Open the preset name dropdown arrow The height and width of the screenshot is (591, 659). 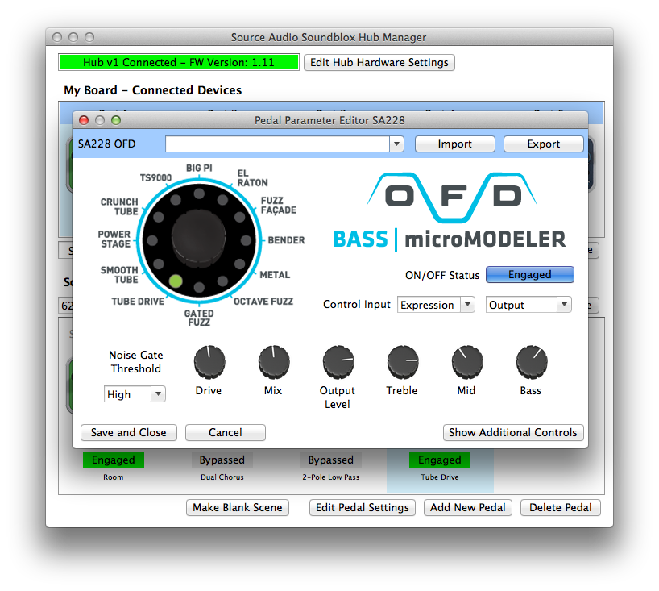tap(396, 144)
